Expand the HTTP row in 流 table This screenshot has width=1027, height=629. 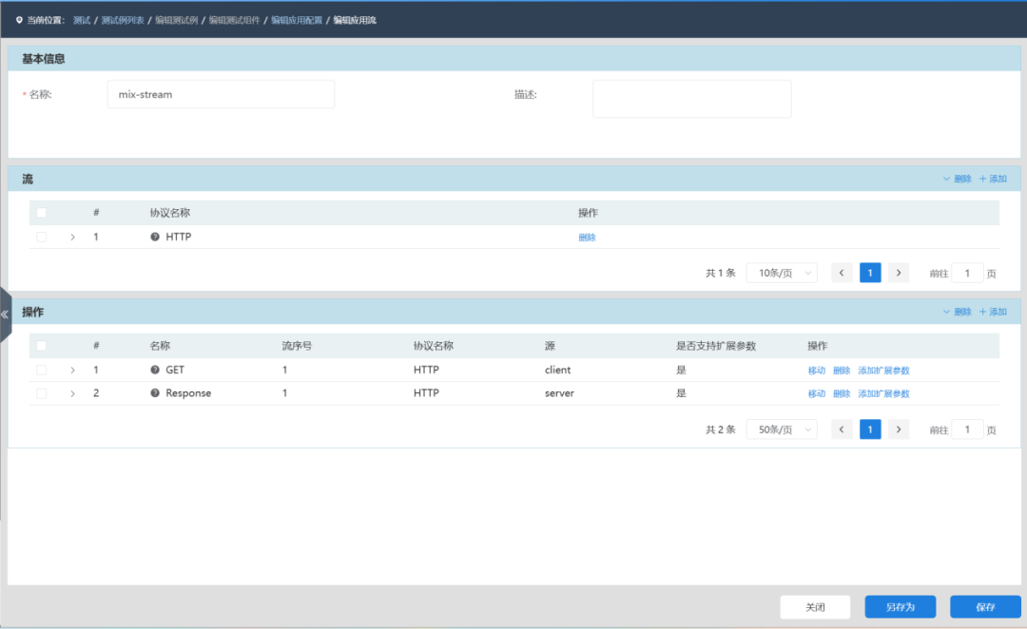pos(72,237)
